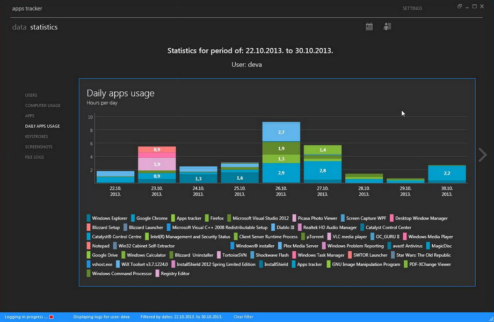Click the Screen Capture WPF legend swatch
This screenshot has height=322, width=494.
point(343,218)
